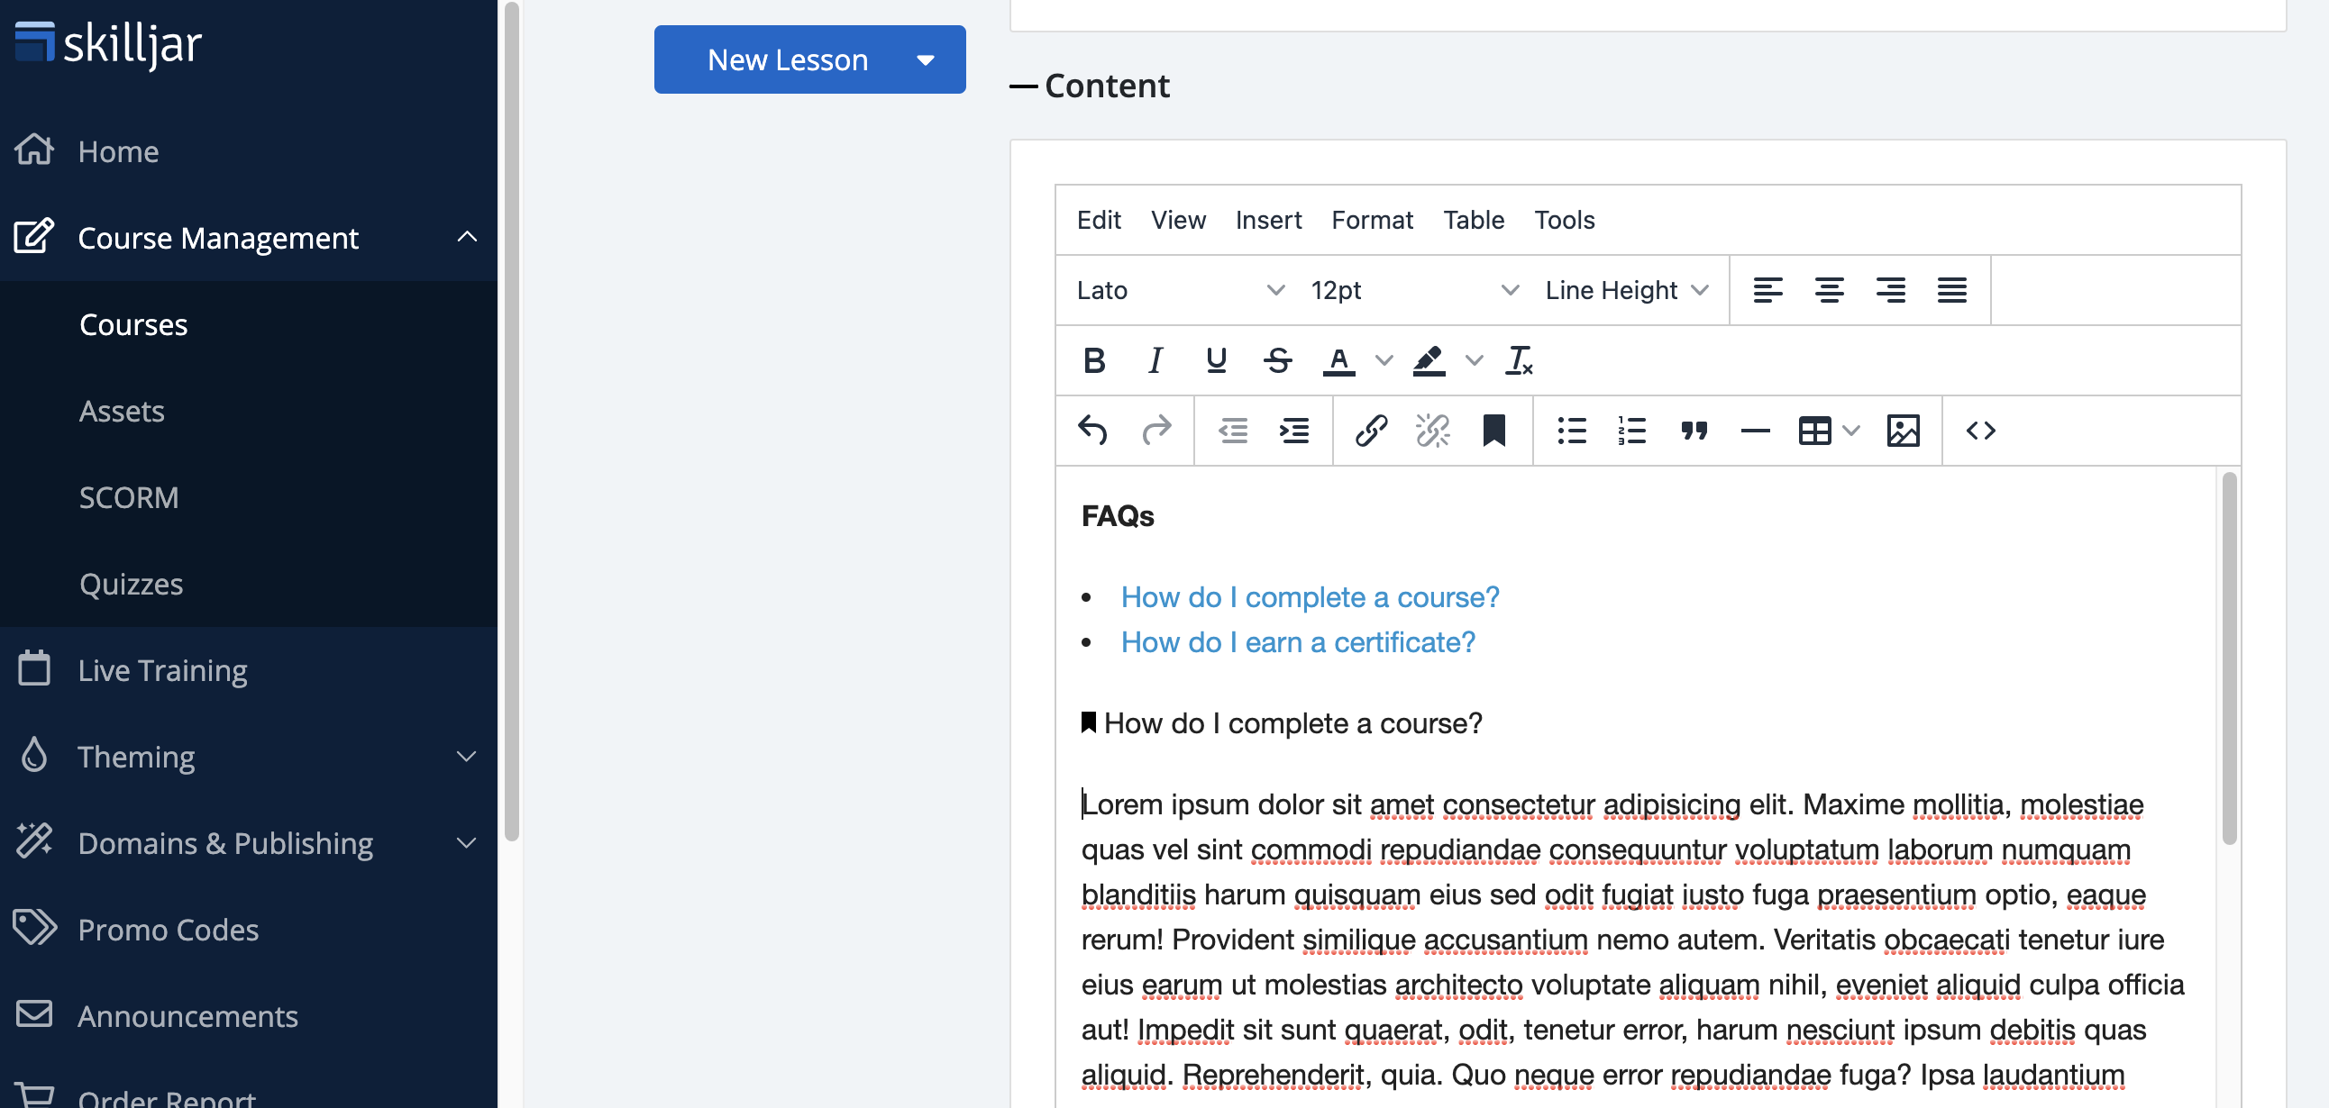
Task: Open the Insert menu
Action: pos(1268,220)
